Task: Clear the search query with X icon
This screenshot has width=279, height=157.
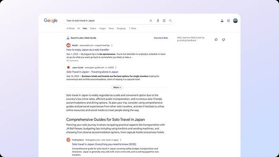Action: point(151,21)
